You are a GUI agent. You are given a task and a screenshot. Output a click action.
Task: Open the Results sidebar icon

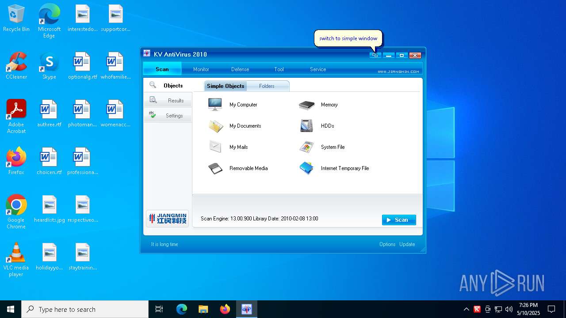pyautogui.click(x=153, y=100)
